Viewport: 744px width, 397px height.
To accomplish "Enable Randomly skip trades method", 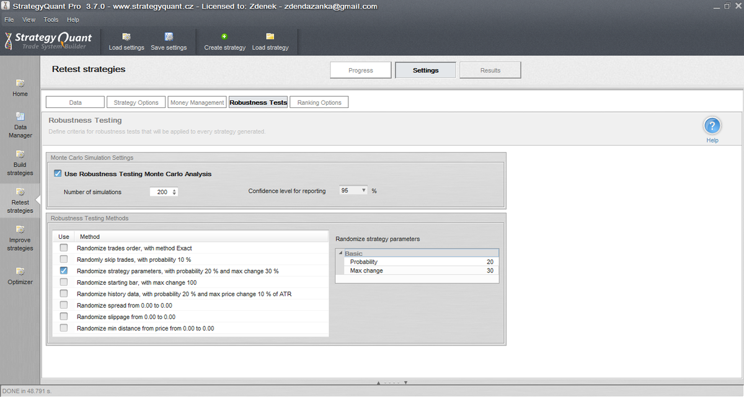I will coord(64,259).
